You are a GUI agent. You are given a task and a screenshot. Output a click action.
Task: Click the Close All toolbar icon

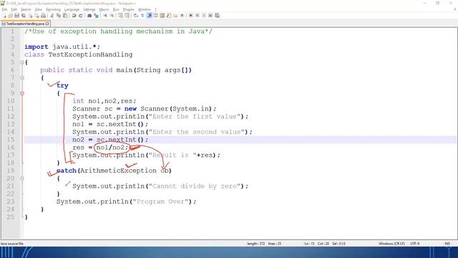(x=36, y=16)
